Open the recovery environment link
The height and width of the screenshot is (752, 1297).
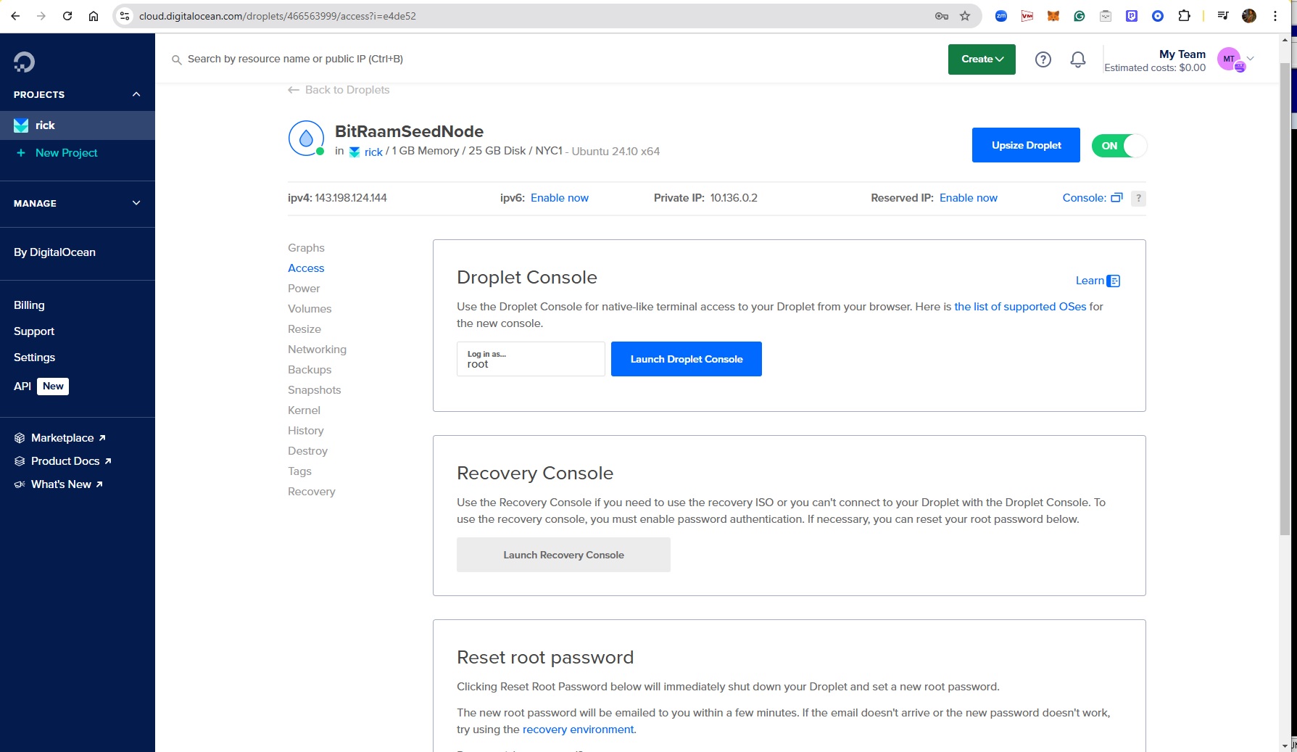click(579, 730)
